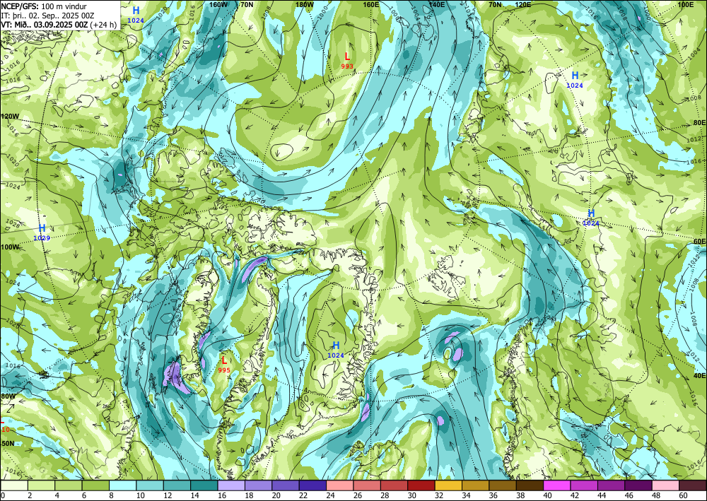
Task: Click the H 1024 marker over Greenland
Action: [x=336, y=350]
